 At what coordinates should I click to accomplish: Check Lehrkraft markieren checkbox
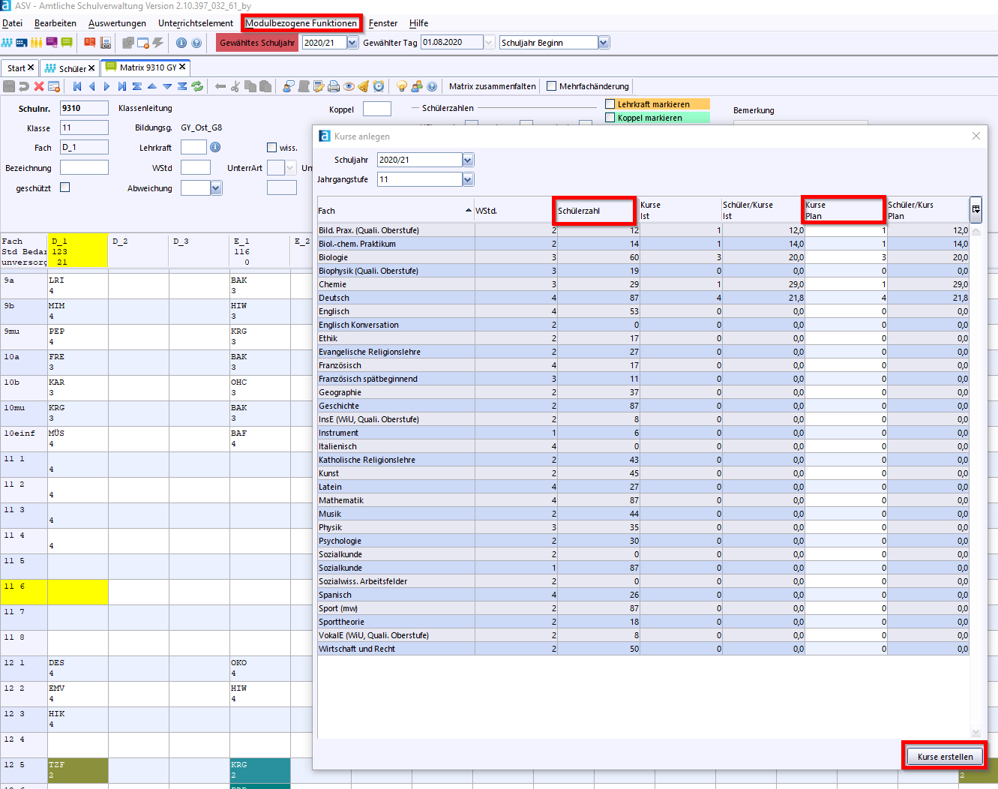click(x=610, y=104)
